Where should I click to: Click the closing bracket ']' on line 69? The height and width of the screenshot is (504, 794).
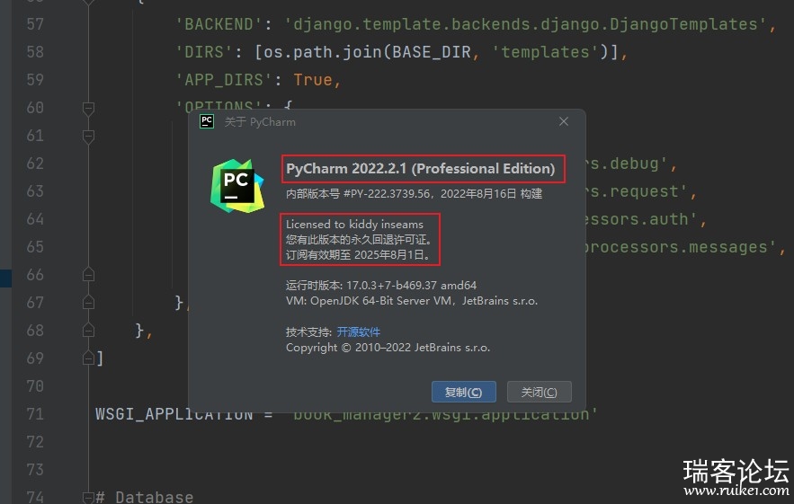point(100,358)
